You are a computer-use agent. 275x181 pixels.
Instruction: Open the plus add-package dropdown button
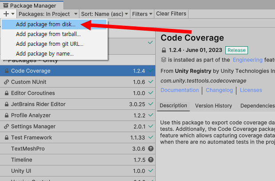pos(8,14)
